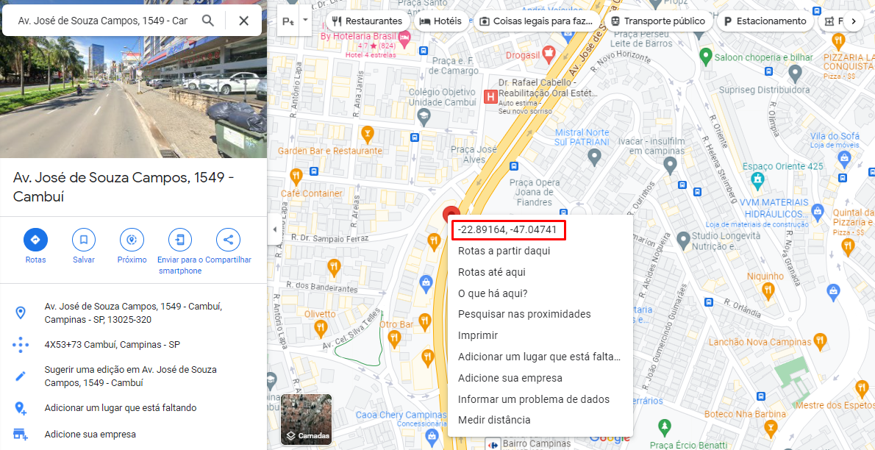875x450 pixels.
Task: Clear the search with the X icon
Action: click(244, 21)
